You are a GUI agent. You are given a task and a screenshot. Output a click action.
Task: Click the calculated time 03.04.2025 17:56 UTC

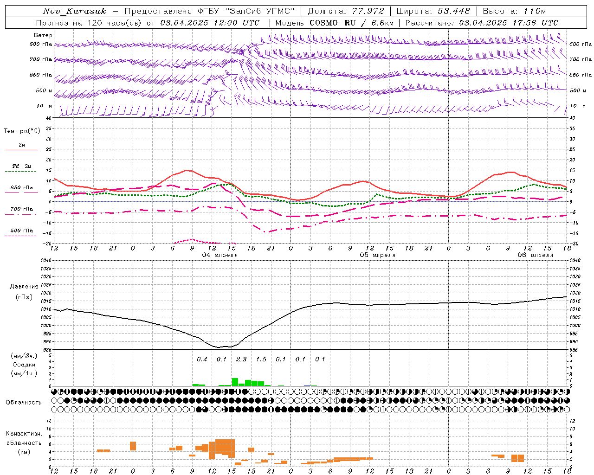tap(509, 23)
